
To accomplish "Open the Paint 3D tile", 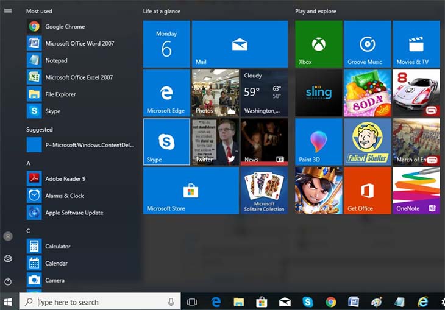I will tap(319, 142).
